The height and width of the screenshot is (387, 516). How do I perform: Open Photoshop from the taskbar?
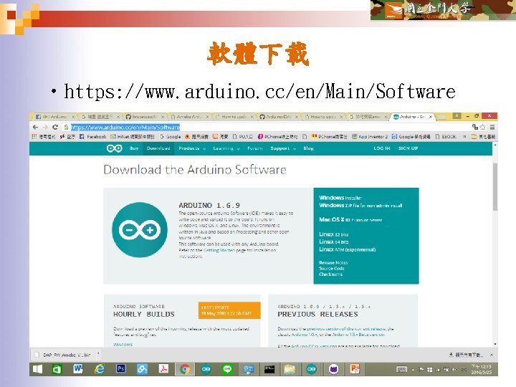coord(121,369)
